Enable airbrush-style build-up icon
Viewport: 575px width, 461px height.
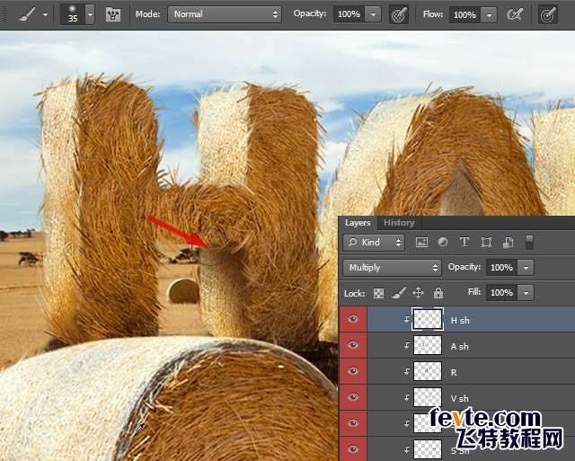(515, 14)
